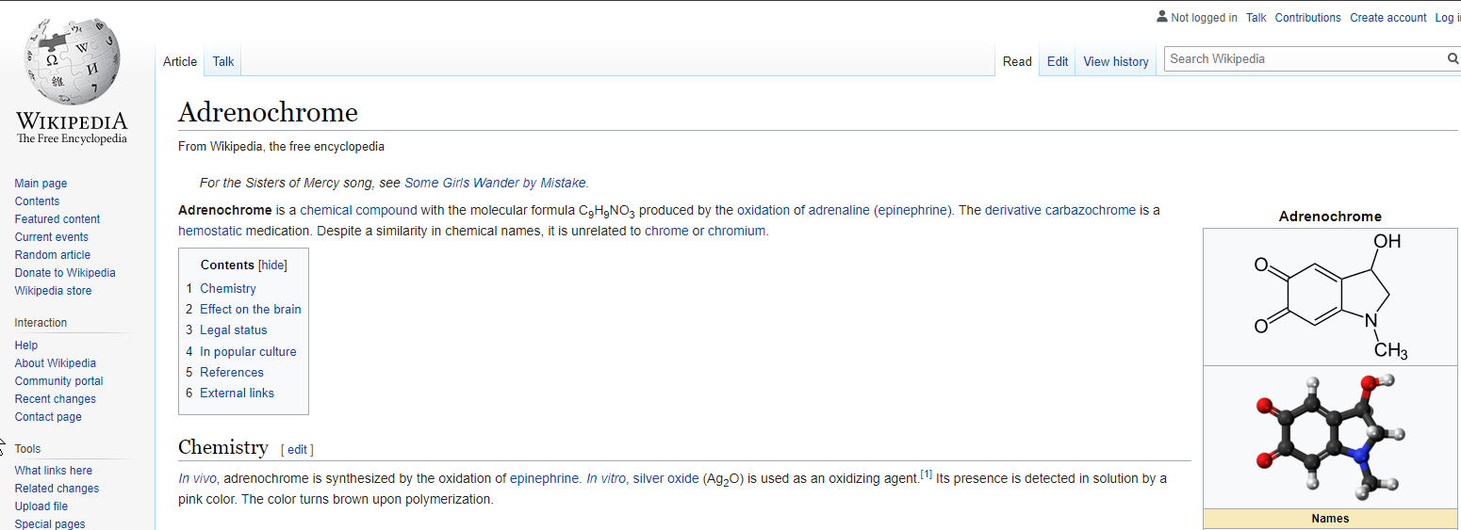
Task: Load a Random article
Action: coord(53,255)
